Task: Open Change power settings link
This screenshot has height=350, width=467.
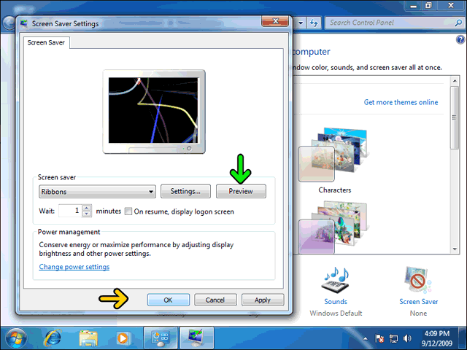Action: 74,267
